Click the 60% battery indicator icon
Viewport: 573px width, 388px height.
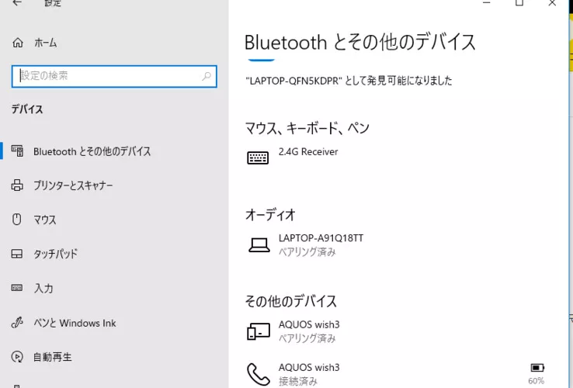(537, 368)
